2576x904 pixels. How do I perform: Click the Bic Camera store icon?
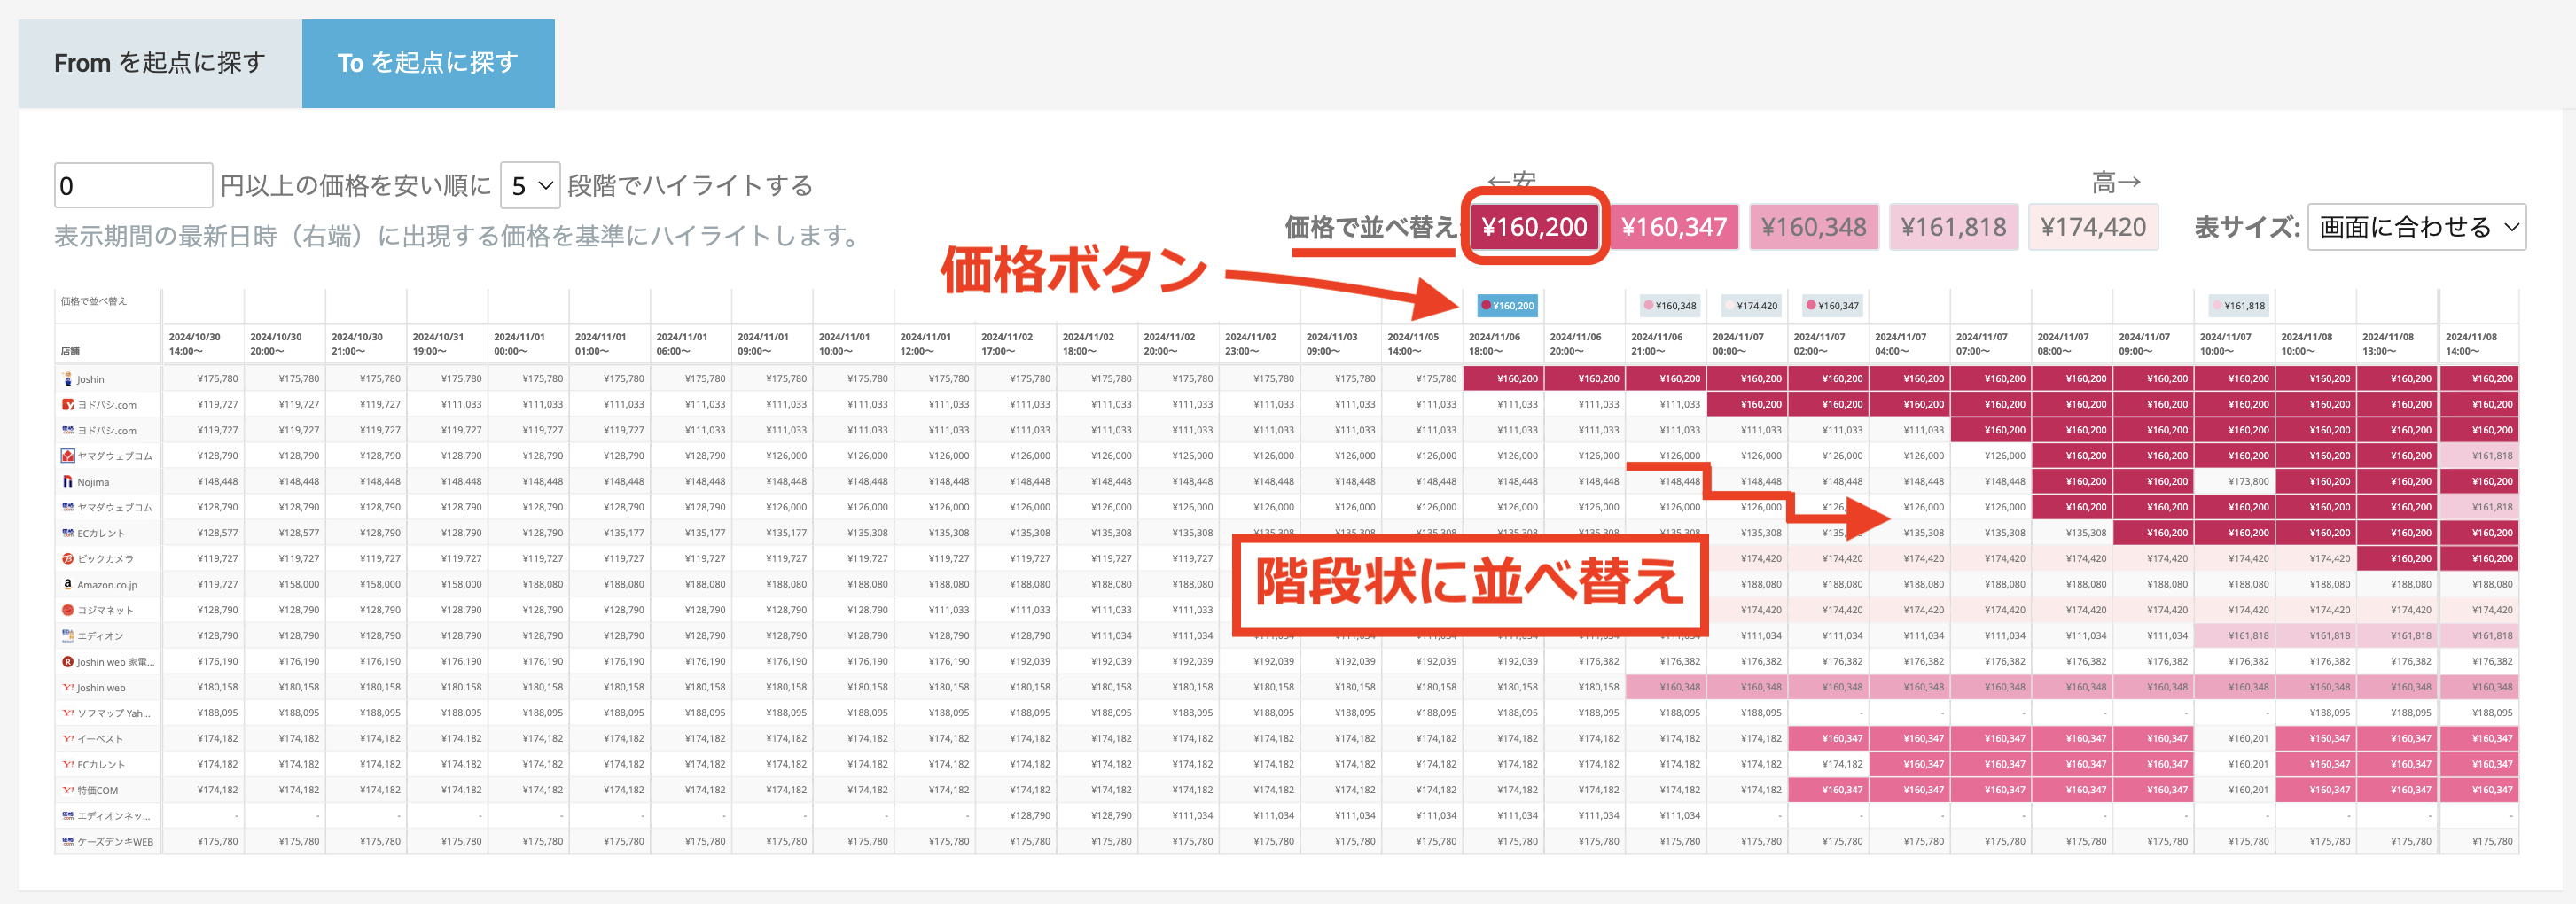click(67, 559)
